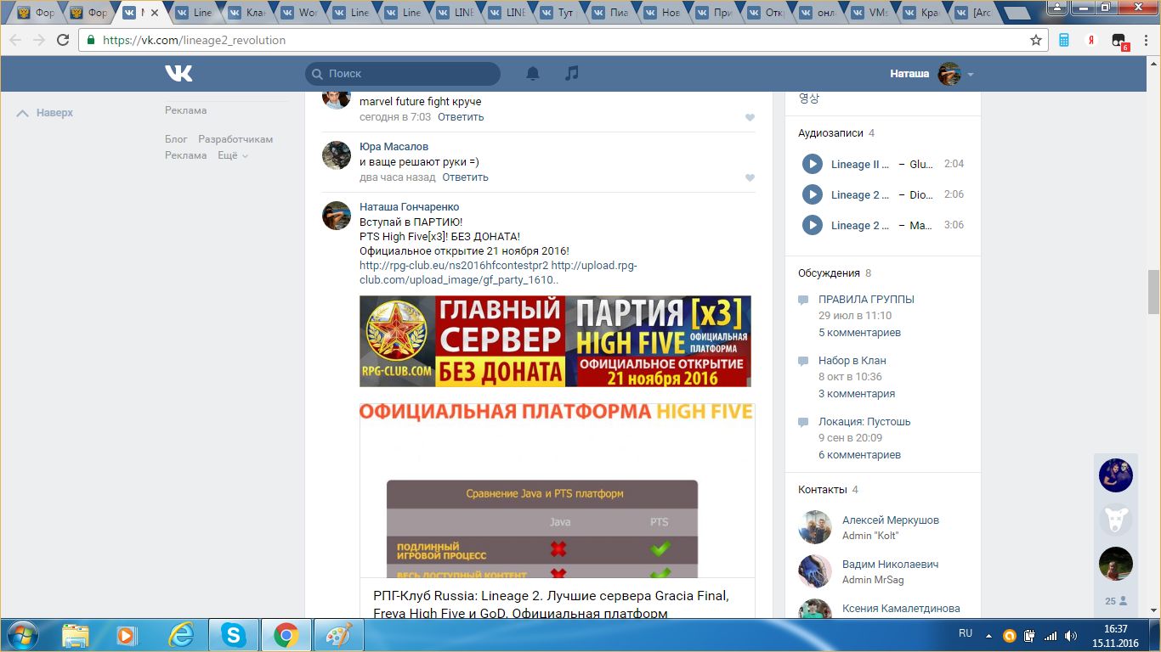This screenshot has height=652, width=1161.
Task: Show hidden system tray icons
Action: tap(988, 635)
